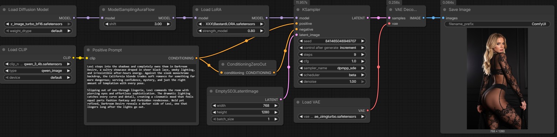Click the CONDITIONING output socket on ConditioningZeroOut
The image size is (557, 137).
(x=274, y=73)
